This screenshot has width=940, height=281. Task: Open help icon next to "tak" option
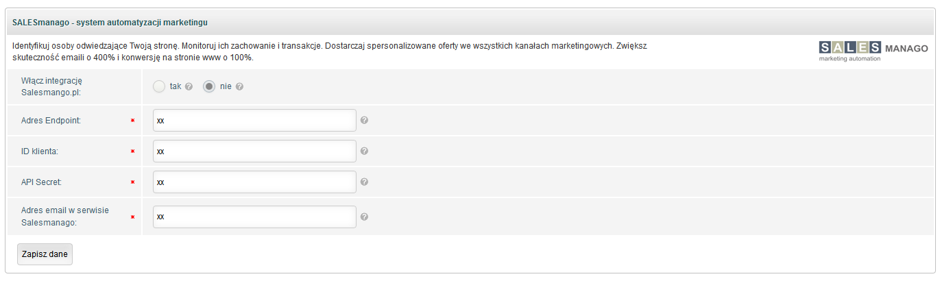189,87
